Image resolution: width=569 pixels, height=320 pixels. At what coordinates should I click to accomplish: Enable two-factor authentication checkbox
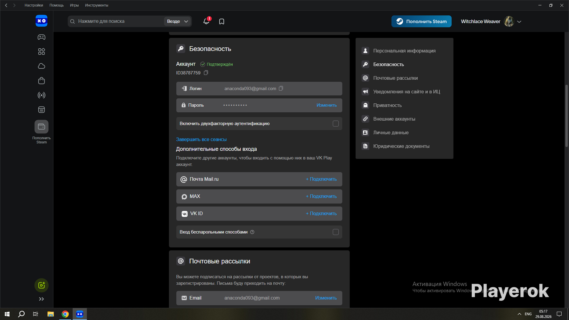(336, 124)
